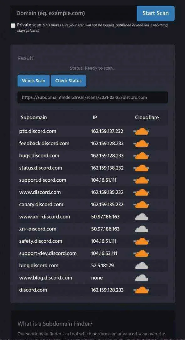Select bugs.discord.com subdomain
The image size is (185, 340).
pyautogui.click(x=39, y=156)
